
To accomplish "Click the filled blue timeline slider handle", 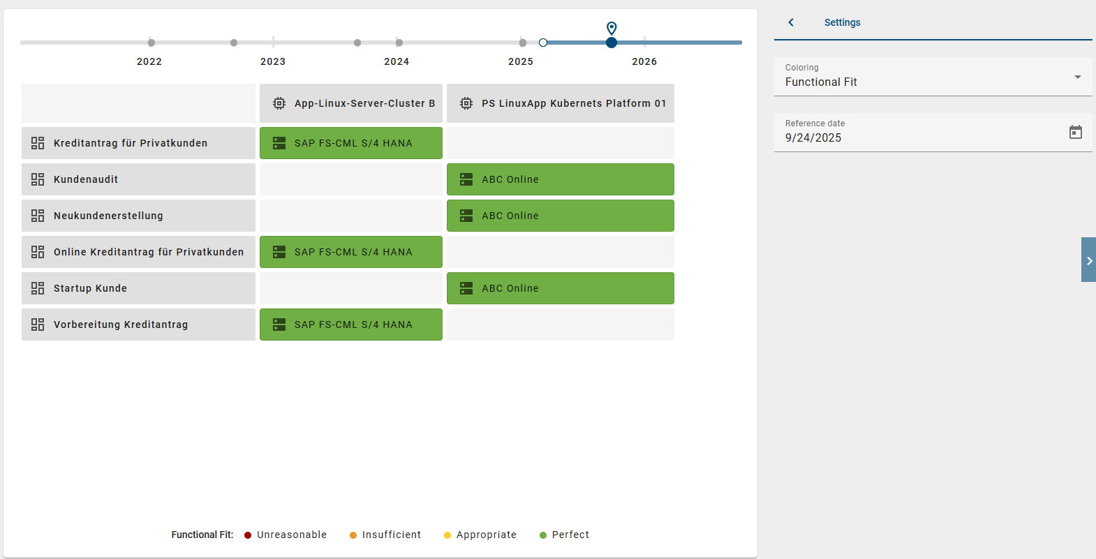I will coord(612,43).
